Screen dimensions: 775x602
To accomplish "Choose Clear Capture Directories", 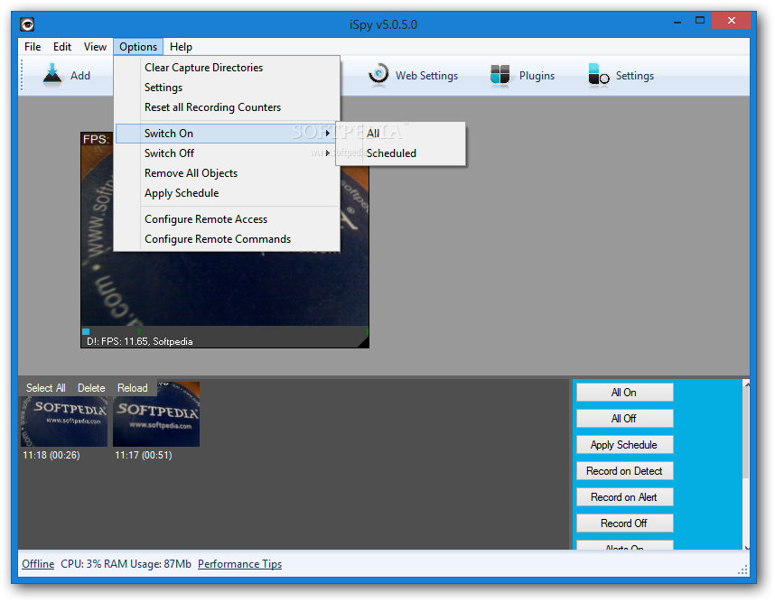I will tap(227, 68).
